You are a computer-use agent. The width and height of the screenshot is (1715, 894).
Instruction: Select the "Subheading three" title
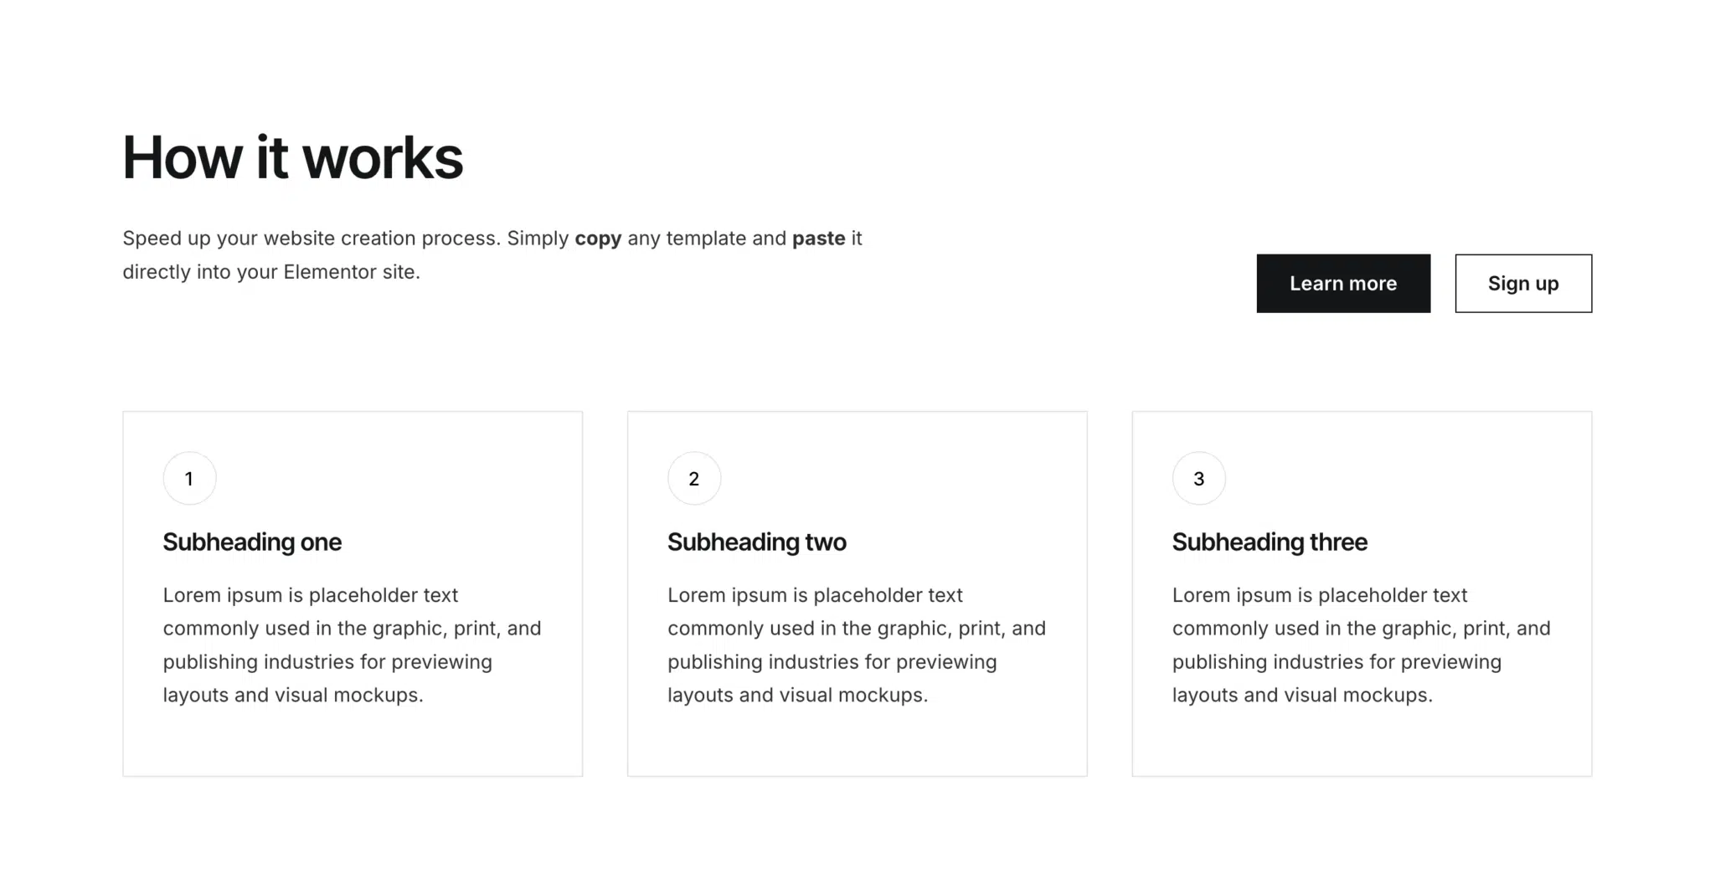pos(1269,542)
